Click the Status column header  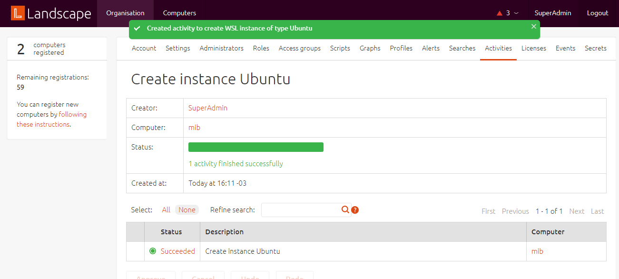pos(171,232)
